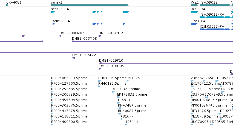Select the DME1-006M07.F clone marker

tap(60, 36)
